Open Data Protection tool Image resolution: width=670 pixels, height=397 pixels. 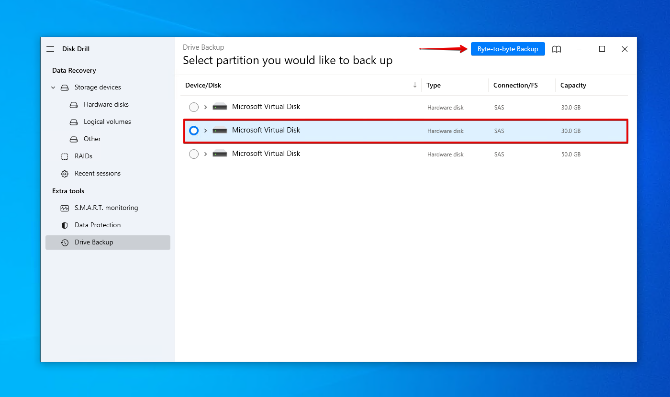[98, 225]
